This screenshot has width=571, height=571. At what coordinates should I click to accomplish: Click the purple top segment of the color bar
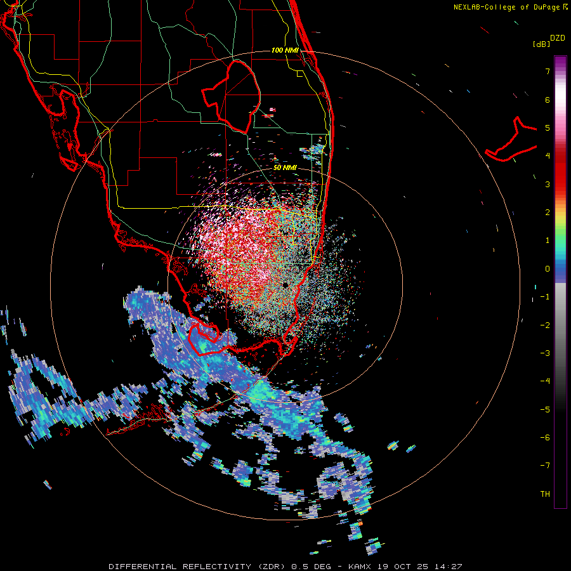pyautogui.click(x=560, y=62)
